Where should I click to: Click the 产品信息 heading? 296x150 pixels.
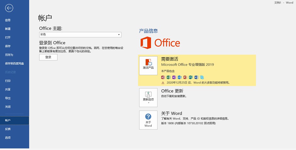(148, 31)
